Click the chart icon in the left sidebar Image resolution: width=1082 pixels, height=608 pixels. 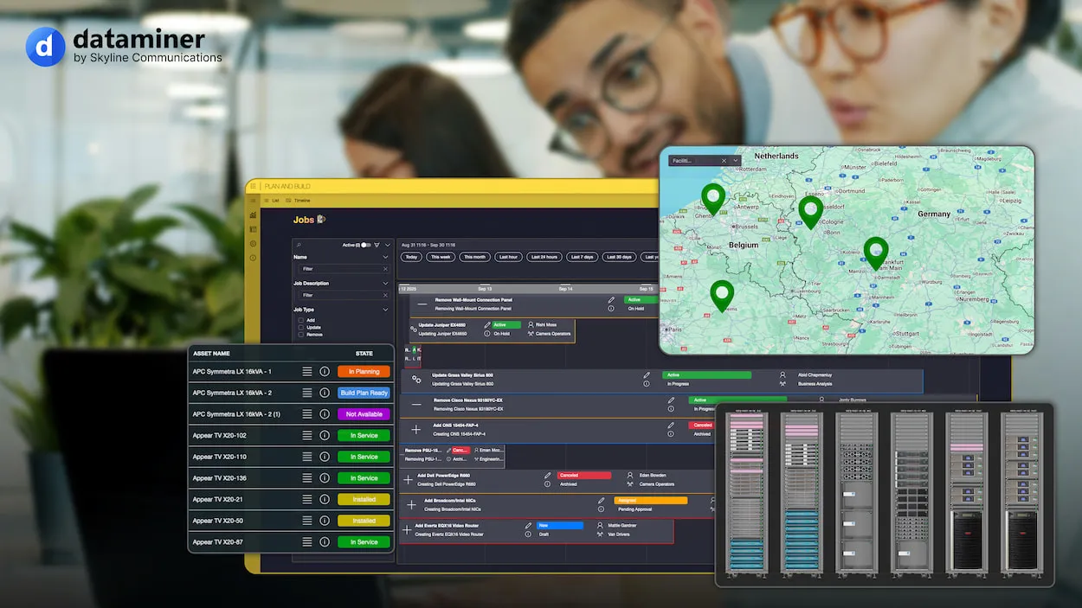coord(254,214)
